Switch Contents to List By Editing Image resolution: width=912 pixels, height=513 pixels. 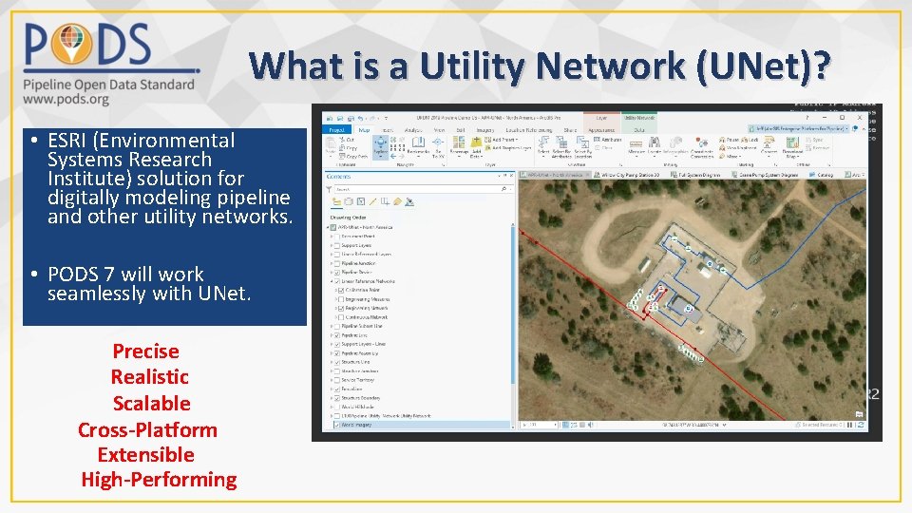(x=372, y=201)
